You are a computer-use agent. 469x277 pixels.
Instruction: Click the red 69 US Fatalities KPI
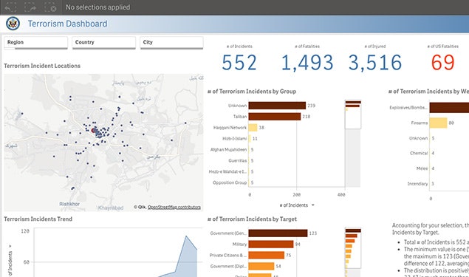(443, 63)
